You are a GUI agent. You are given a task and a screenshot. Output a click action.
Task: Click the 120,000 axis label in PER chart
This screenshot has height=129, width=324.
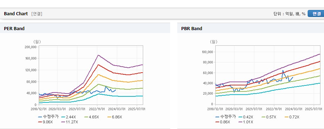31,70
